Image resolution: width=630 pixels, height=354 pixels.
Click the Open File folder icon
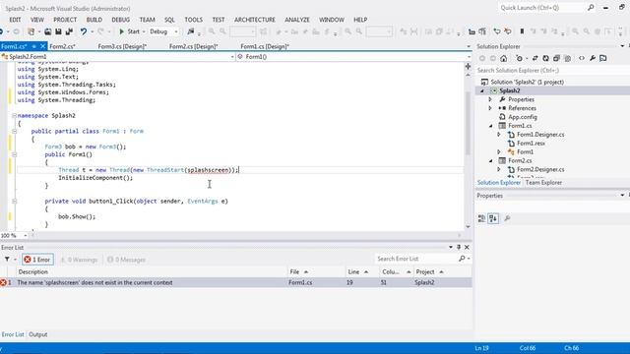click(47, 31)
